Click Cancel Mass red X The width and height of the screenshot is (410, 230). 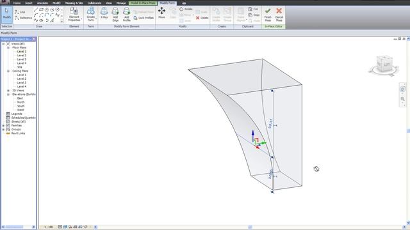279,14
